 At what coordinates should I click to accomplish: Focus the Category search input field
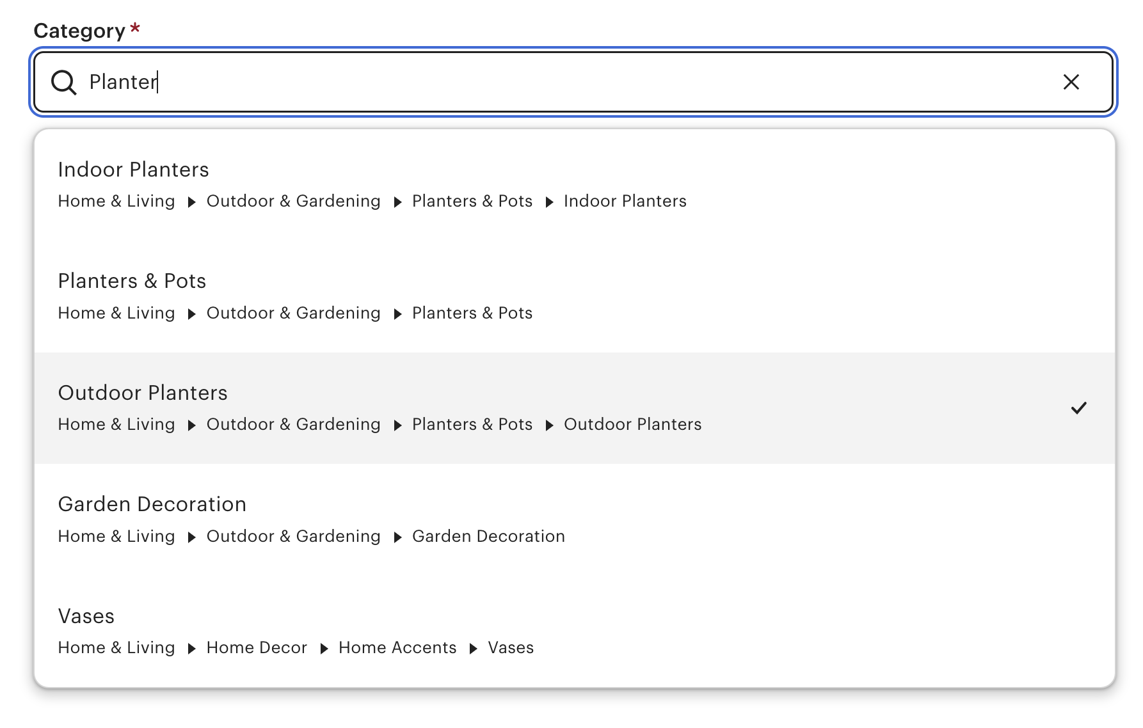point(573,82)
